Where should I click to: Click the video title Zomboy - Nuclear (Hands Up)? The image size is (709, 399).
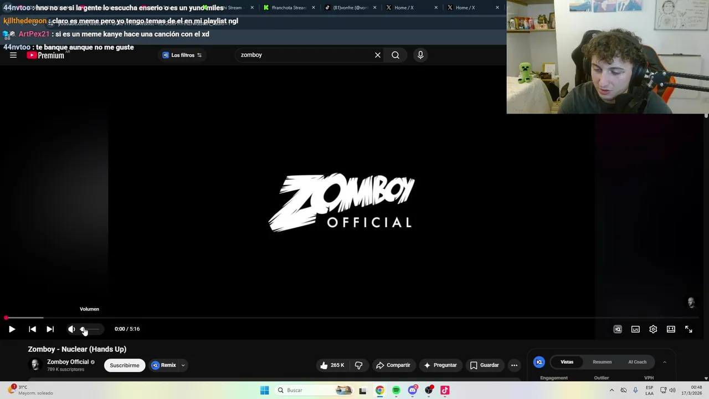coord(77,349)
